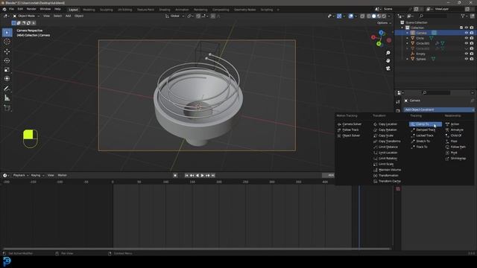Click the outliner filter funnel icon
This screenshot has width=477, height=268.
point(463,16)
